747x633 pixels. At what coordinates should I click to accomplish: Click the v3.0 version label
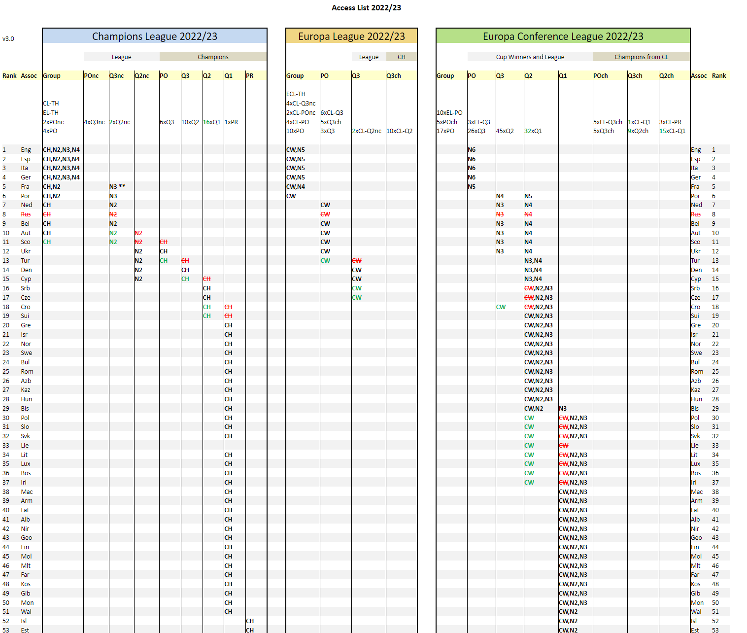click(8, 39)
